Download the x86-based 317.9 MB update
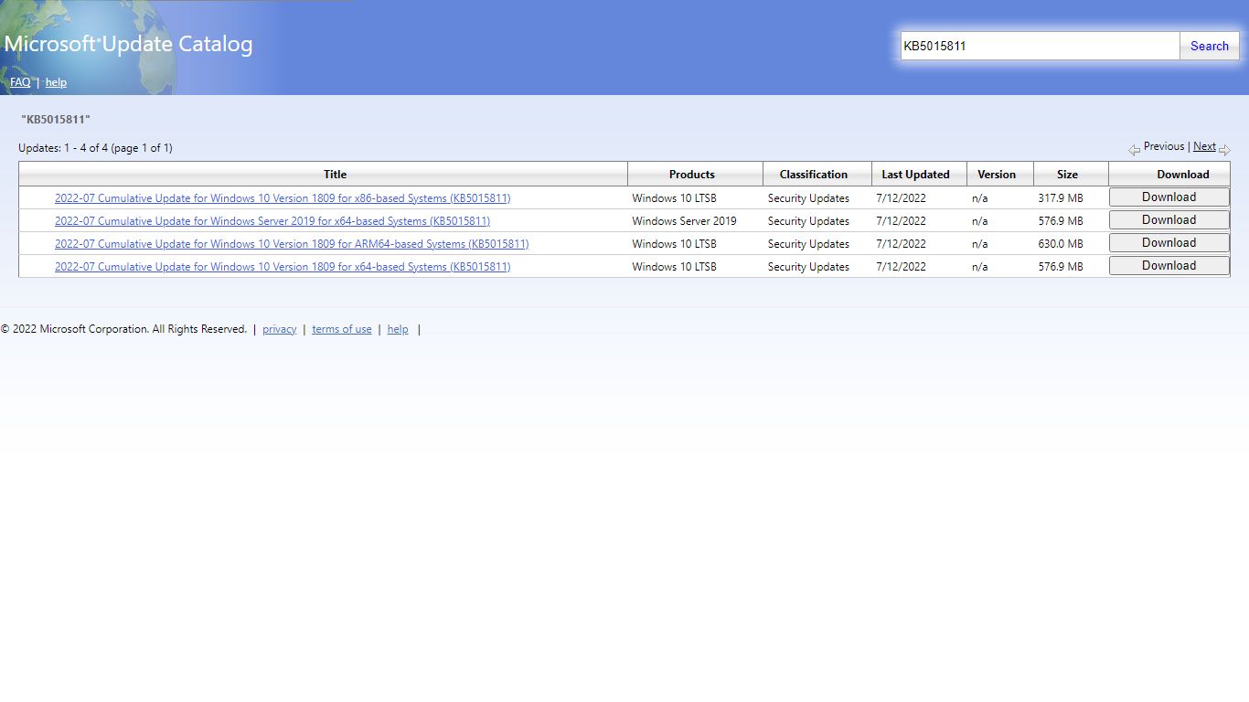The width and height of the screenshot is (1249, 702). (1169, 197)
